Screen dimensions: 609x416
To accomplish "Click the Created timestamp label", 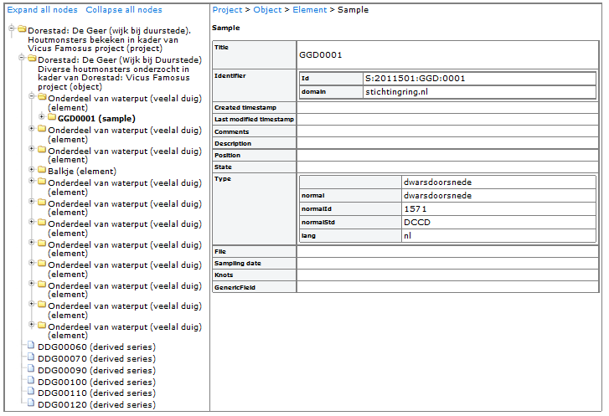I will (245, 107).
